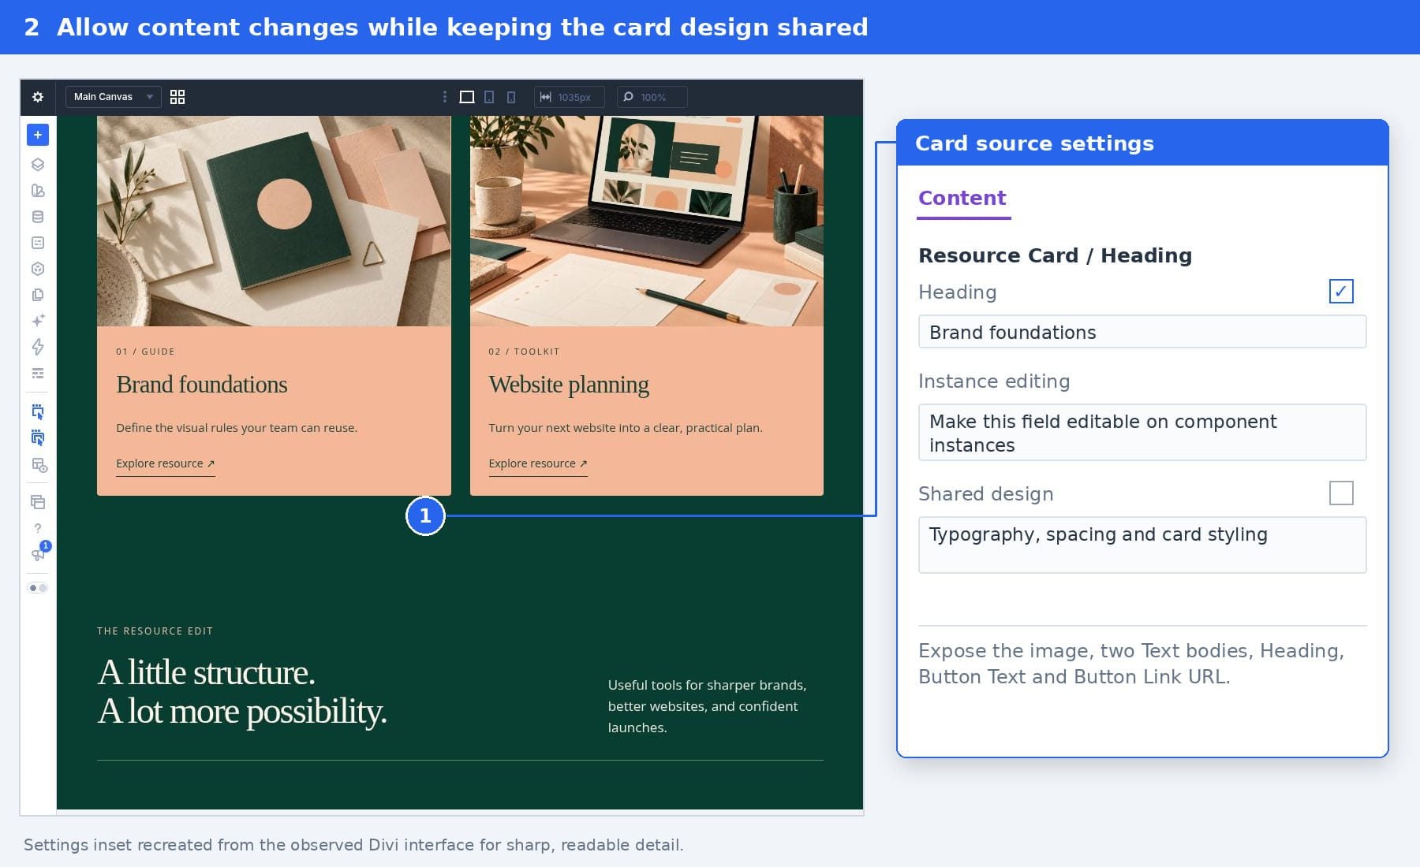
Task: Toggle the light/dark mode switch
Action: [x=38, y=588]
